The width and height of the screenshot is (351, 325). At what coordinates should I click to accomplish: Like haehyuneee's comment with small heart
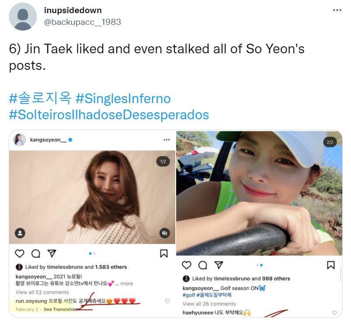pos(334,313)
